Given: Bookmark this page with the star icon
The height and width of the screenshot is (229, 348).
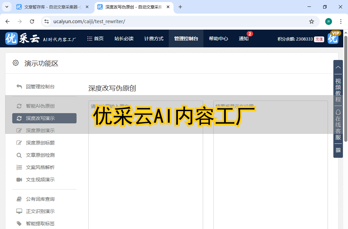Looking at the screenshot, I should (x=311, y=21).
